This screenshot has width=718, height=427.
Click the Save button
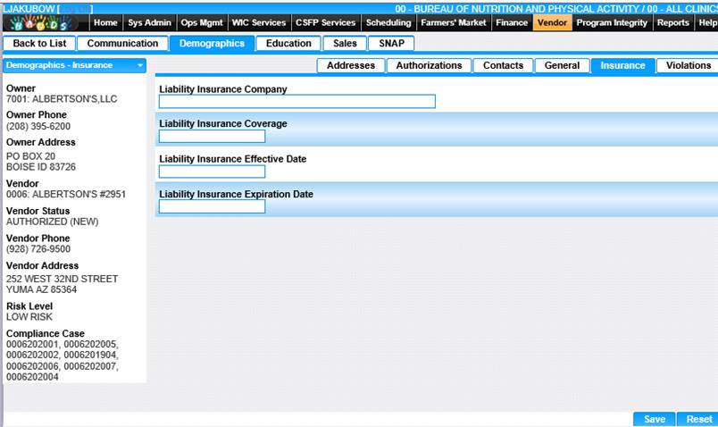tap(655, 419)
